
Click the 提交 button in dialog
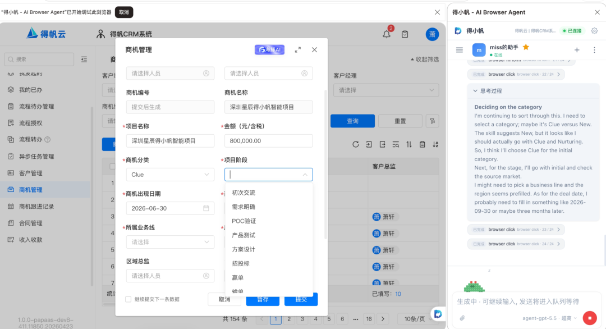[x=301, y=299]
